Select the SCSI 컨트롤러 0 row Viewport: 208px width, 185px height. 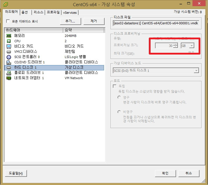tap(54, 57)
